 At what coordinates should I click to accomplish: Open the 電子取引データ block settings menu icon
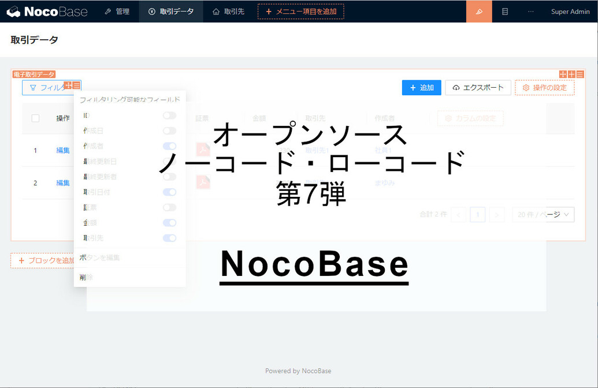click(580, 74)
